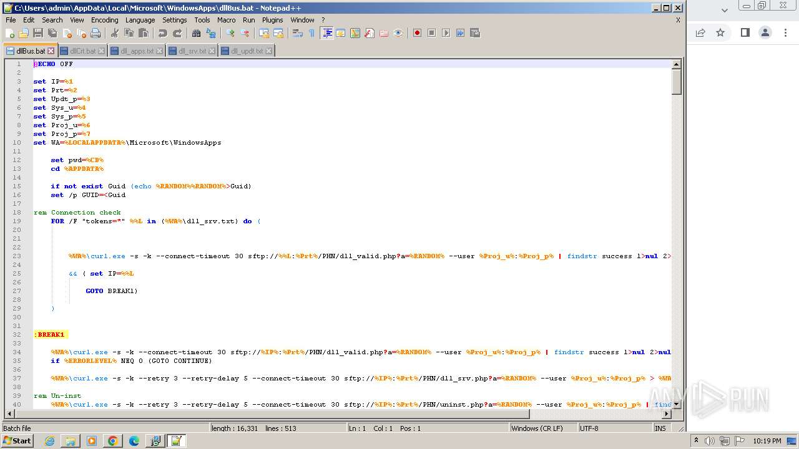Click the horizontal scrollbar right arrow
The width and height of the screenshot is (799, 449).
tap(667, 413)
